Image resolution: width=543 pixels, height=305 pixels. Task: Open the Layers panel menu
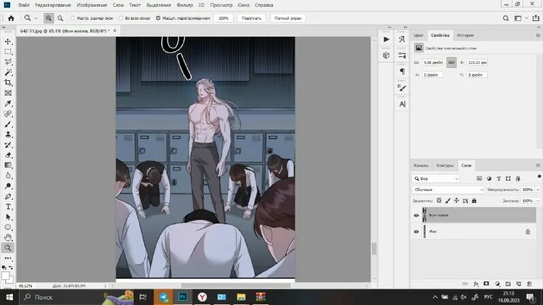[x=538, y=166]
